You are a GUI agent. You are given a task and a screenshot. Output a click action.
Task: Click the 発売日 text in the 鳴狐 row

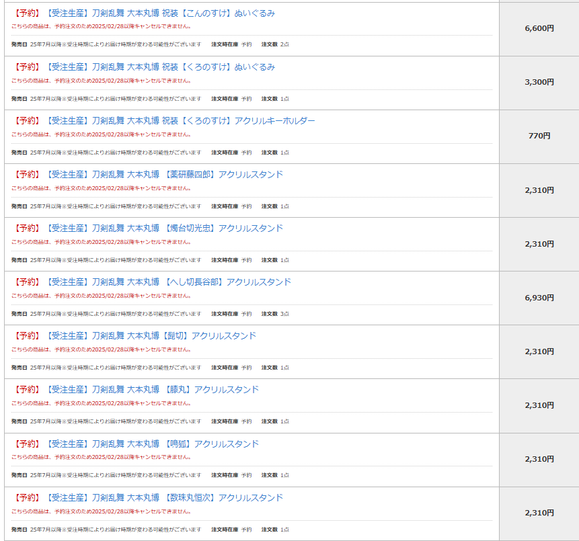pos(106,475)
